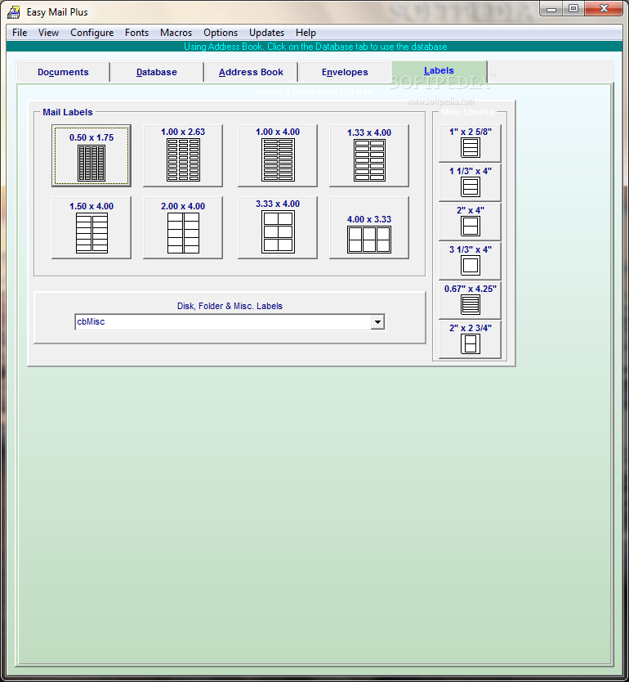The image size is (629, 682).
Task: Open the Updates menu
Action: (267, 33)
